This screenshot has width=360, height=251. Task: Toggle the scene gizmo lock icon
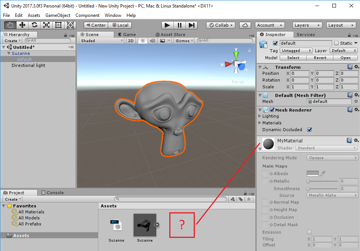point(249,50)
